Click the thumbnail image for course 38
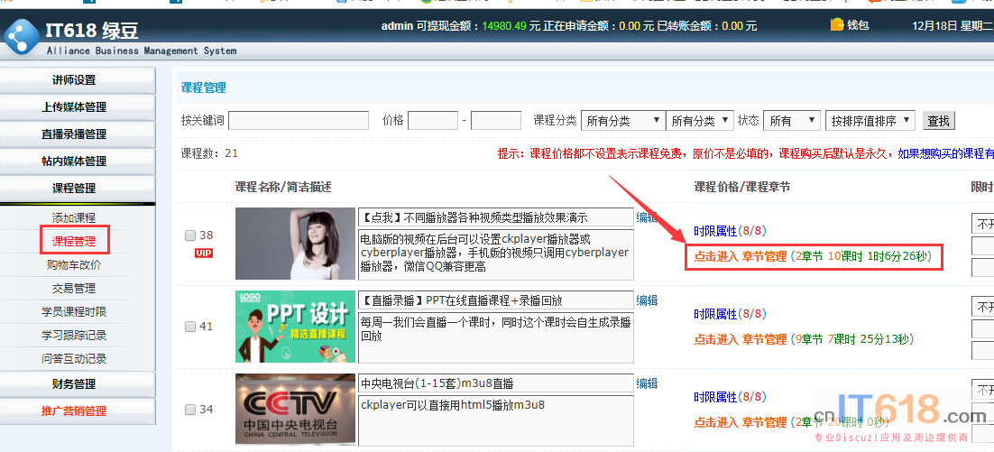Screen dimensions: 994x452 [x=295, y=244]
